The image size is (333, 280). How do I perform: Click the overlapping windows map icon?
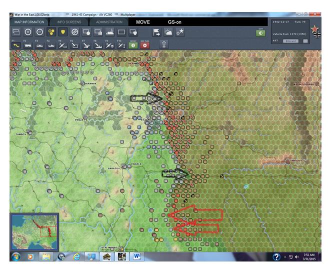point(16,32)
